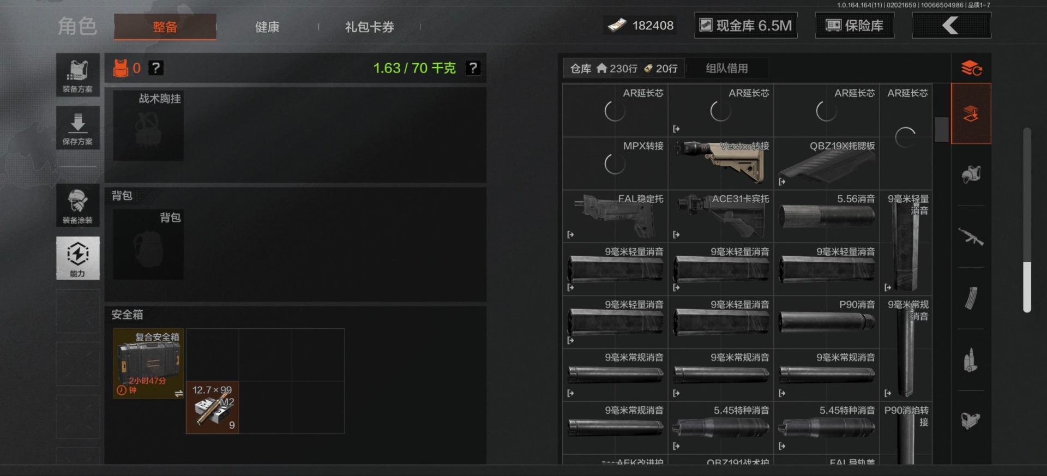Toggle the swap arrows on 复合安全箱
Screen dimensions: 1047x476
click(178, 393)
